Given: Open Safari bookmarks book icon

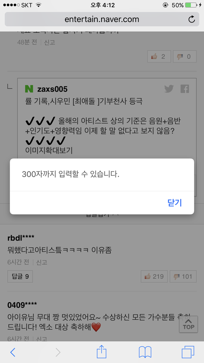Looking at the screenshot, I should tap(145, 352).
